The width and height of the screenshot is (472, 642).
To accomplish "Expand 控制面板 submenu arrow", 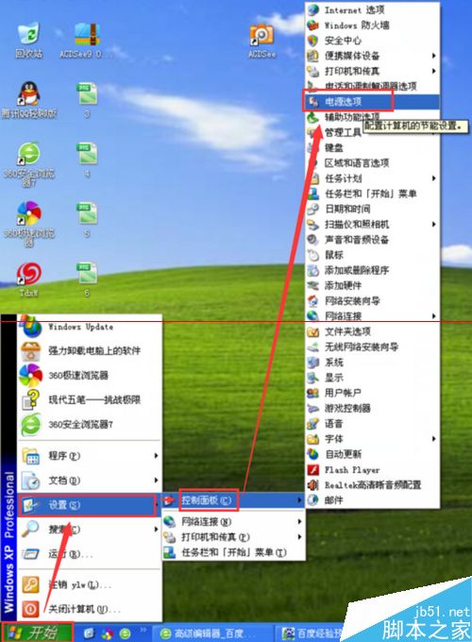I will pyautogui.click(x=299, y=500).
